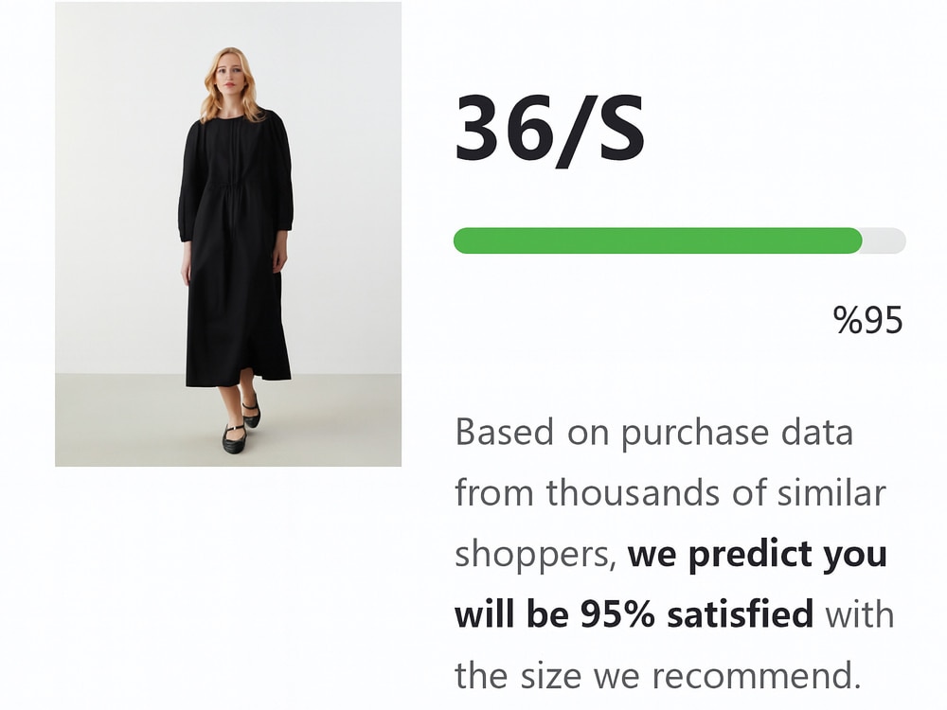Click the model's black shoes in photo
947x710 pixels.
pos(241,426)
